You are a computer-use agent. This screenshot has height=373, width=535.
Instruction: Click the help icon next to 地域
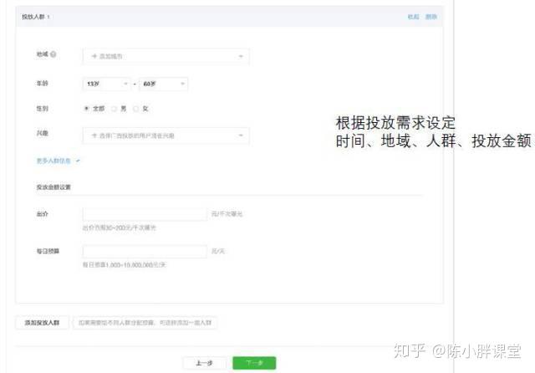53,54
